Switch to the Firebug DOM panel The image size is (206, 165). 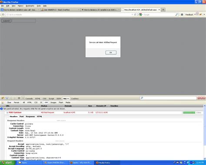point(59,98)
